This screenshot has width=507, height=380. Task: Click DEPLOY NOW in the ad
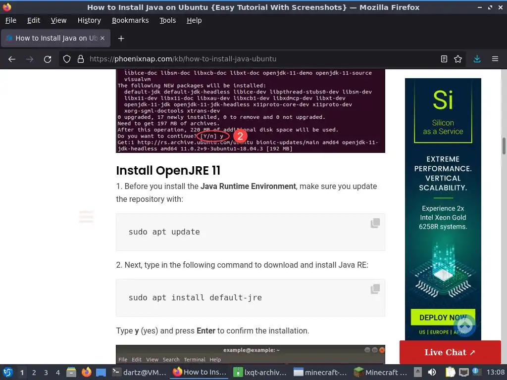(x=443, y=317)
